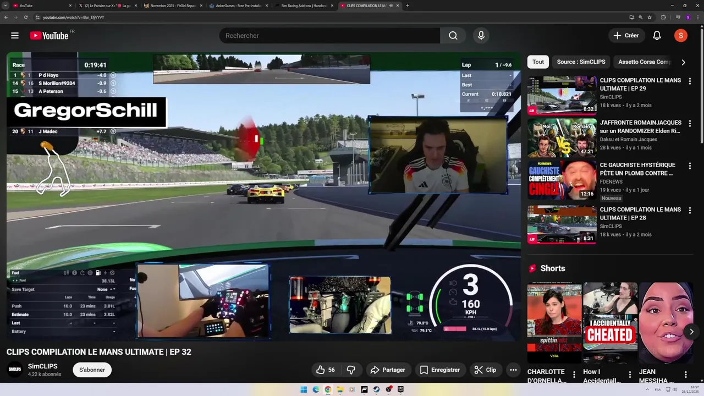Switch to the Le Parisien sur X tab
Image resolution: width=704 pixels, height=396 pixels.
click(x=107, y=5)
